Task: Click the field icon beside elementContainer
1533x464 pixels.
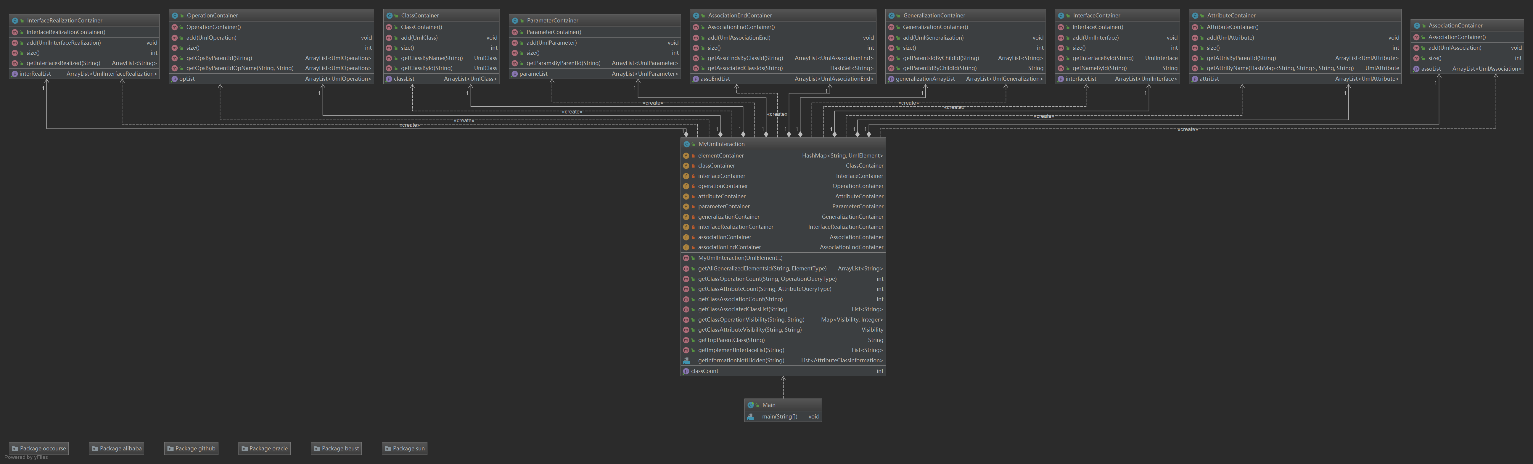Action: (686, 156)
